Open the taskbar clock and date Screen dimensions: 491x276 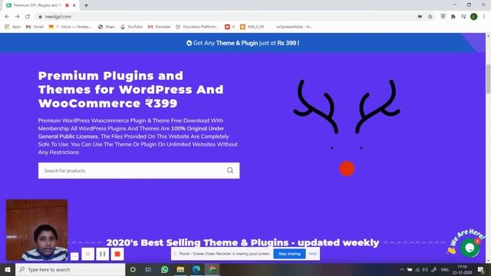coord(462,269)
